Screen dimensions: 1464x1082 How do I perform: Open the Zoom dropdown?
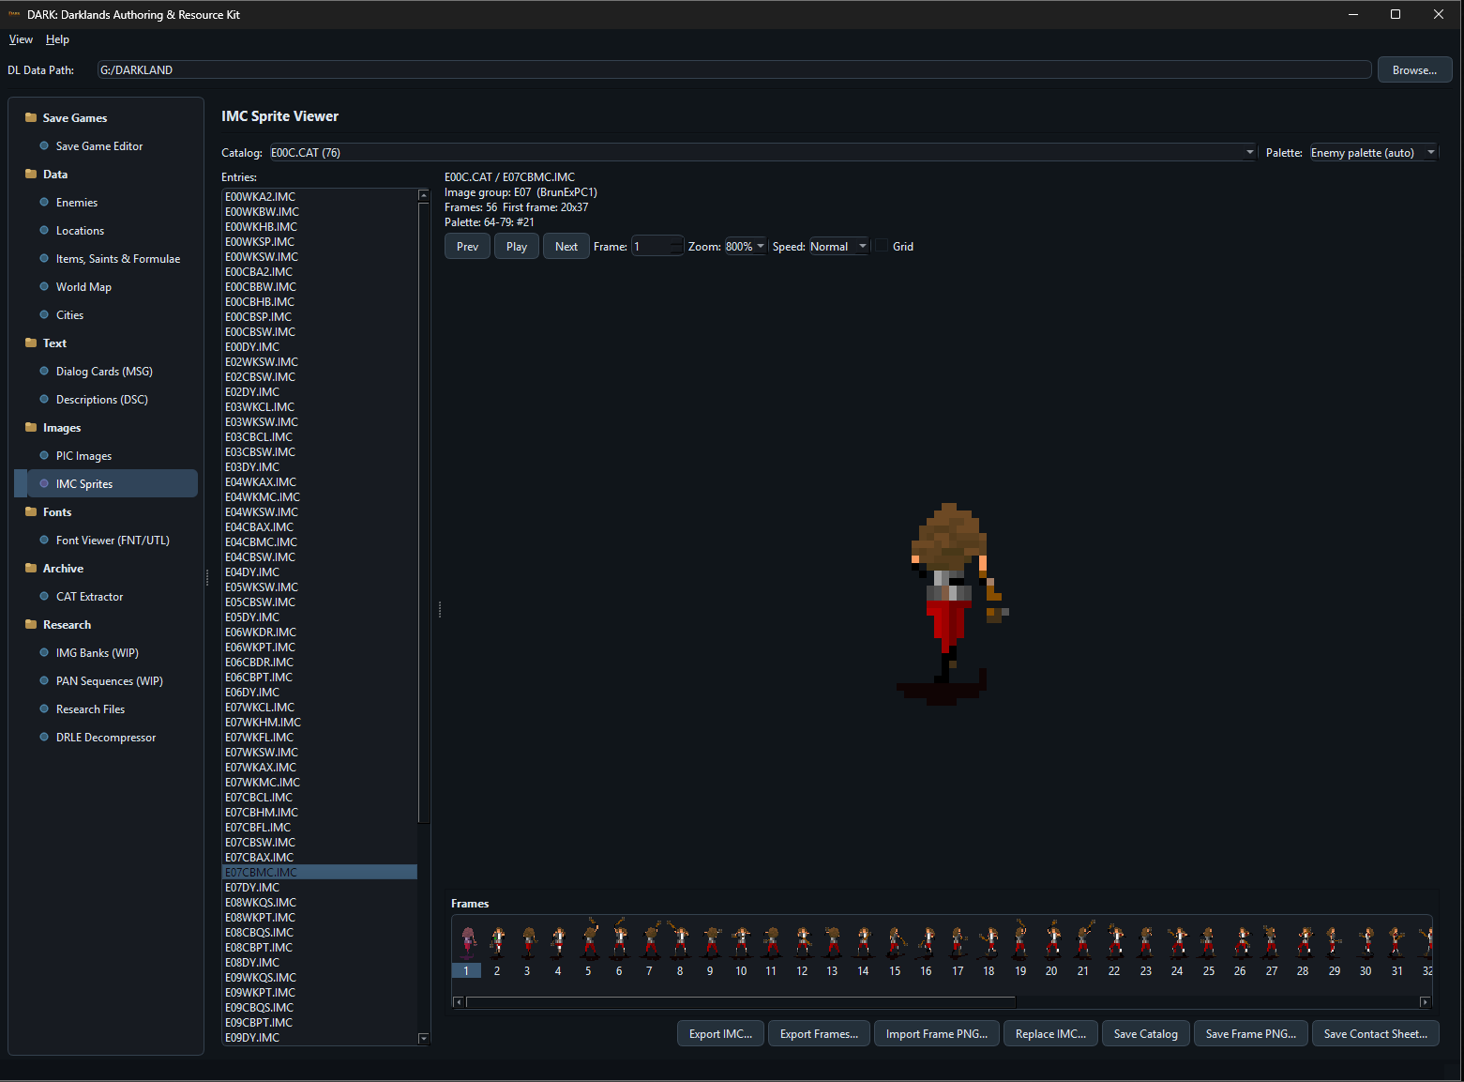(746, 247)
